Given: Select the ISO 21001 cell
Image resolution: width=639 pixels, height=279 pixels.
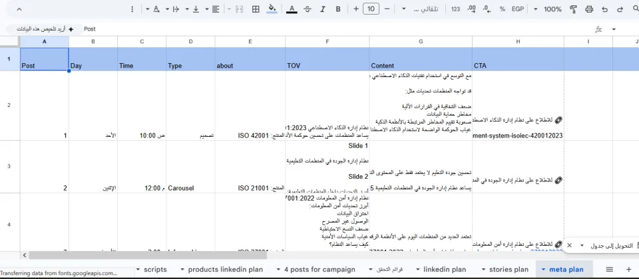Looking at the screenshot, I should 250,167.
